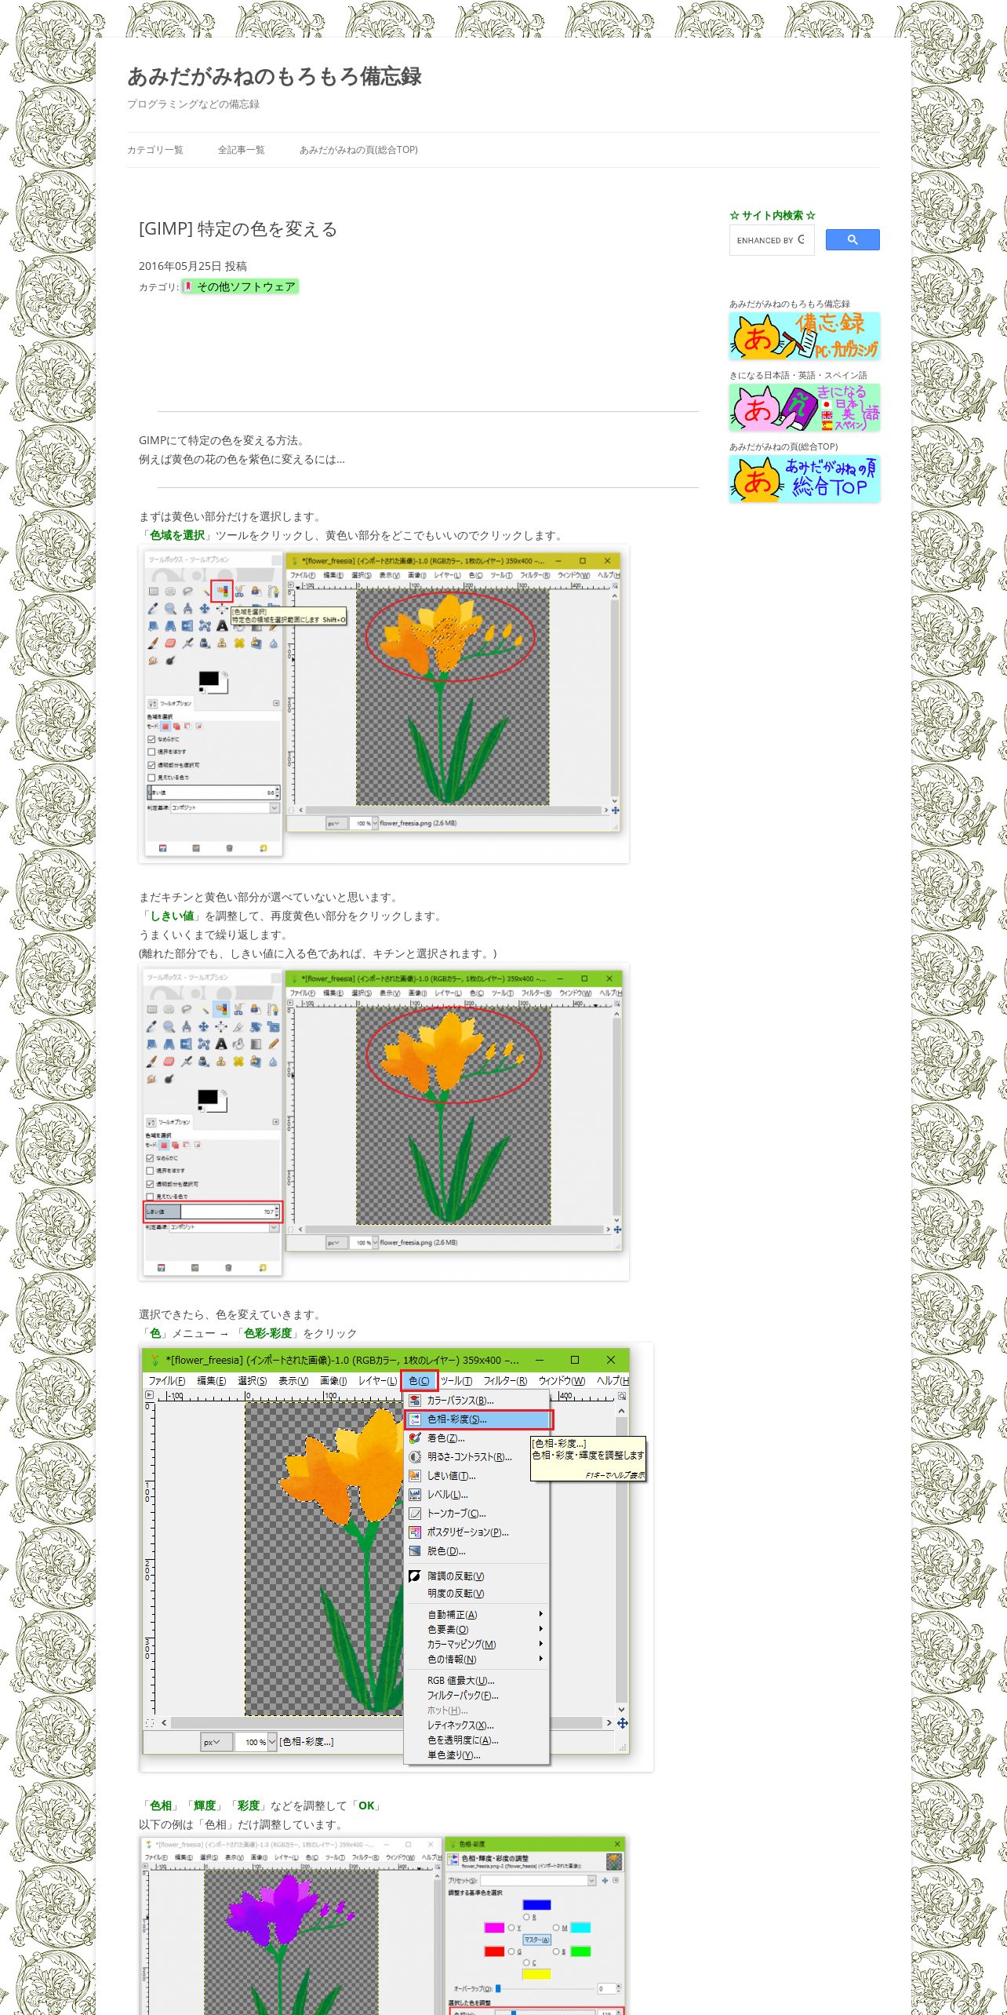Select the Paintbrush tool in second GIMP screenshot
The width and height of the screenshot is (1007, 2015).
click(x=152, y=1062)
